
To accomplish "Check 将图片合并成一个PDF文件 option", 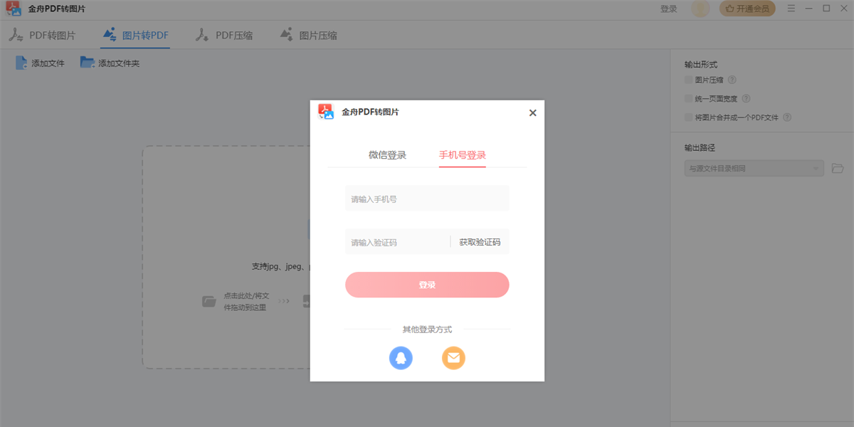I will point(688,117).
